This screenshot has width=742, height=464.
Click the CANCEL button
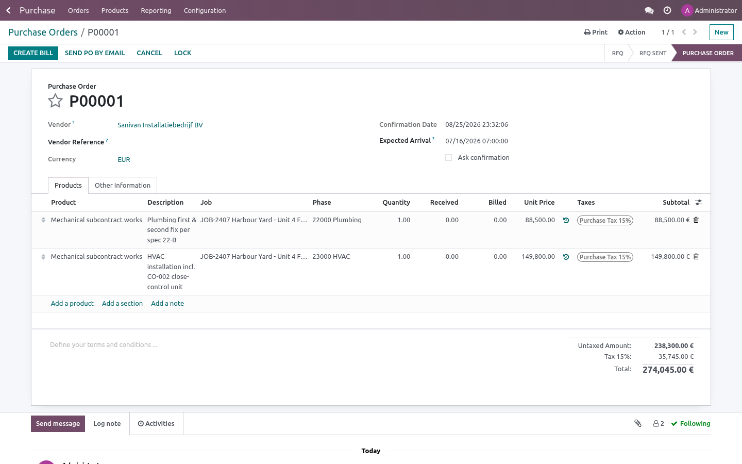click(149, 53)
